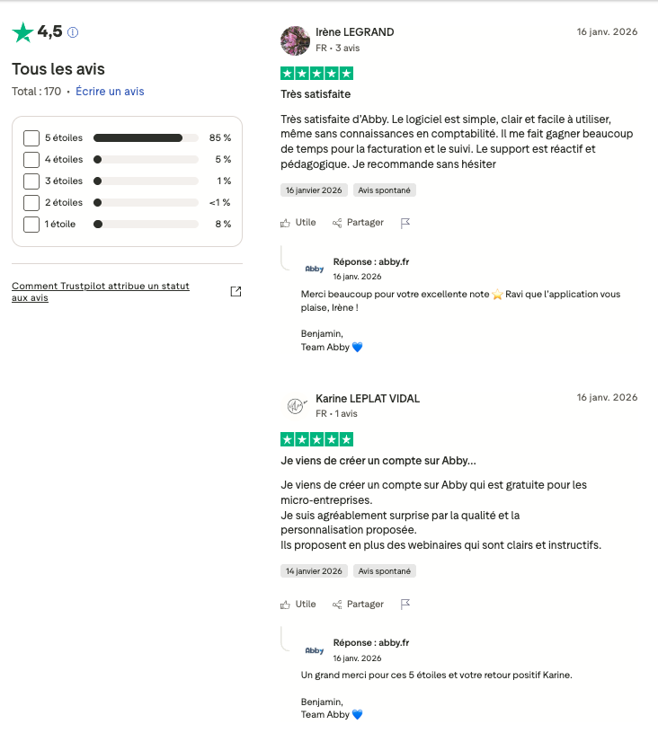Click the Abby logo in the first reply
Screen dimensions: 658x733
[x=315, y=269]
